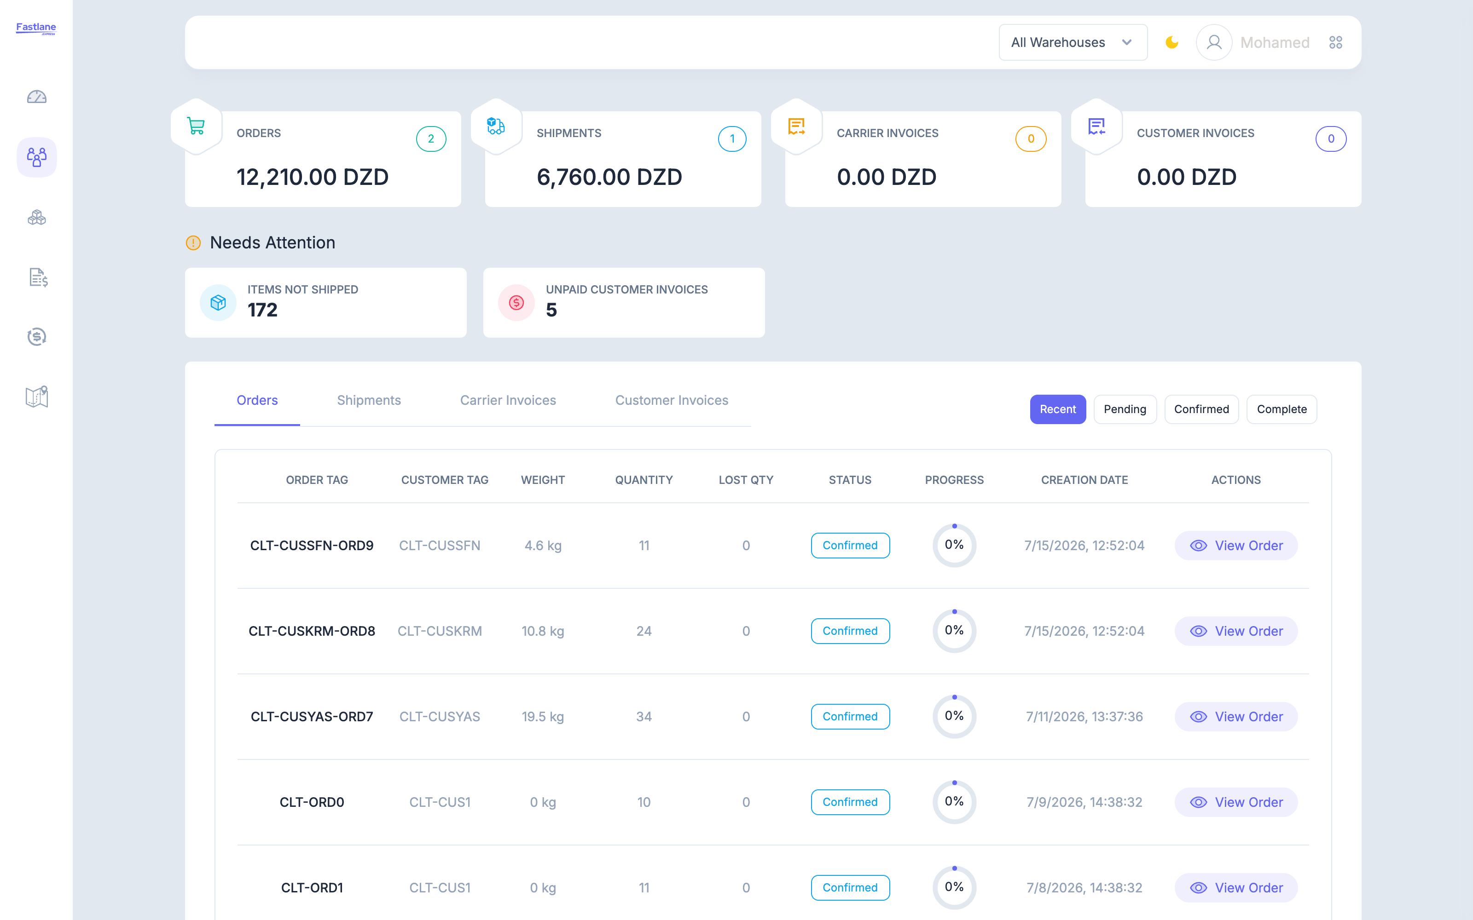Open the invoices document icon in sidebar
Screen dimensions: 1473x920
[x=38, y=277]
